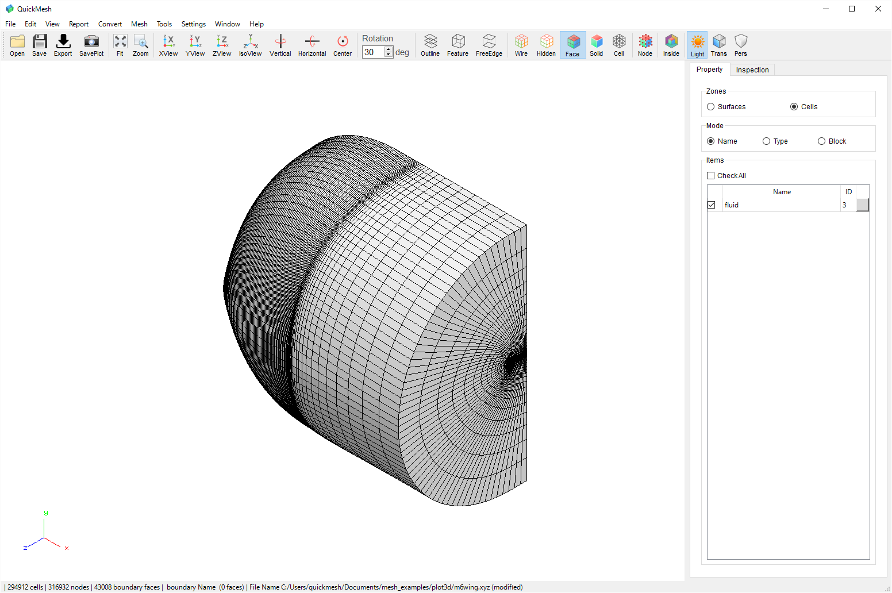This screenshot has height=593, width=892.
Task: Decrease rotation angle with down arrow
Action: tap(389, 55)
